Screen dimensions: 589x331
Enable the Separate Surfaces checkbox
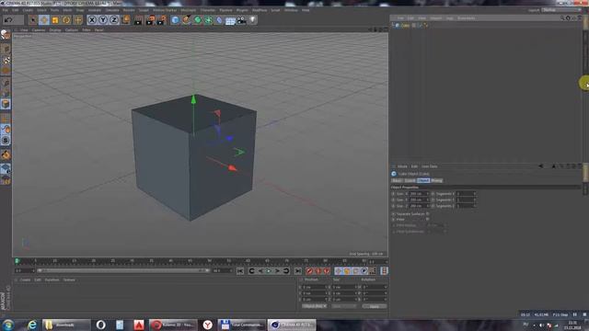pyautogui.click(x=427, y=213)
